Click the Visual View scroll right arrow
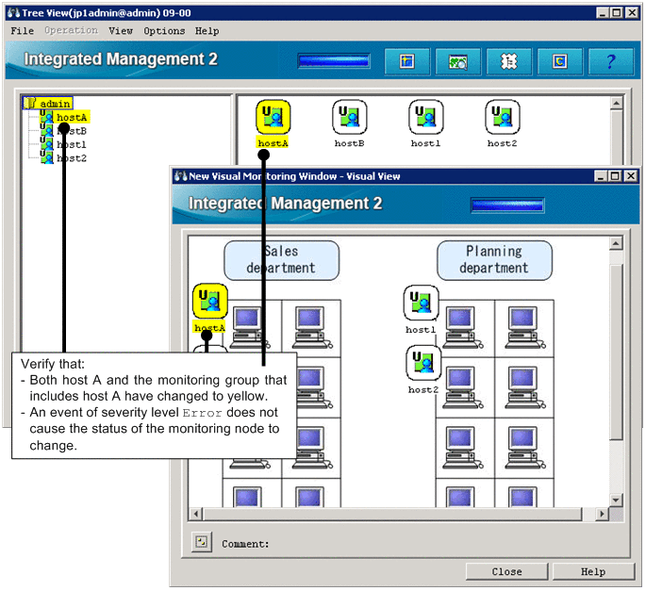The width and height of the screenshot is (646, 591). pyautogui.click(x=603, y=514)
